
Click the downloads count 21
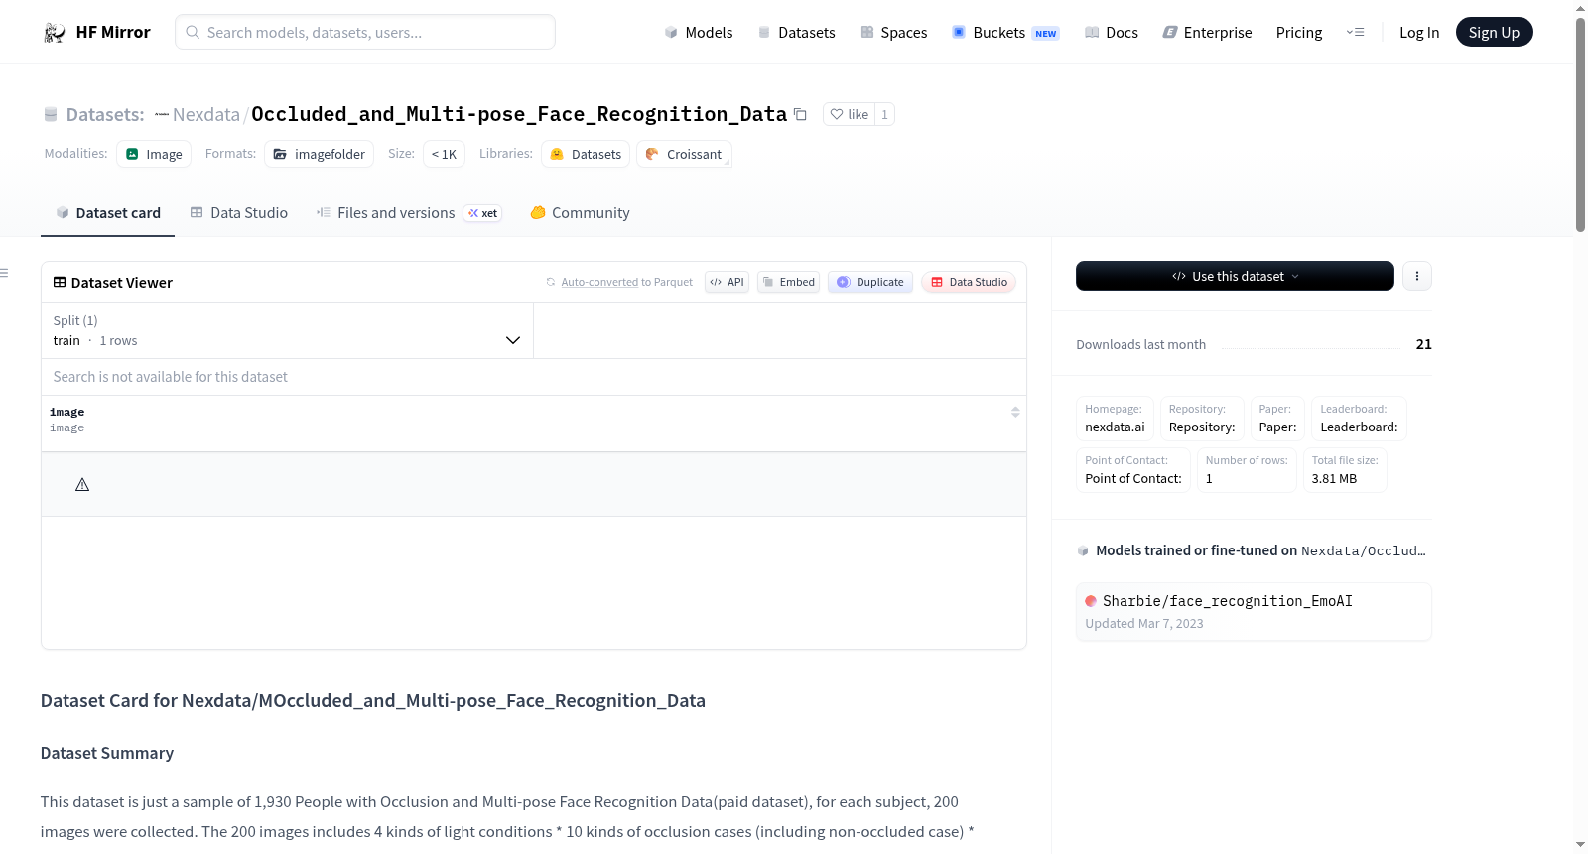point(1424,344)
